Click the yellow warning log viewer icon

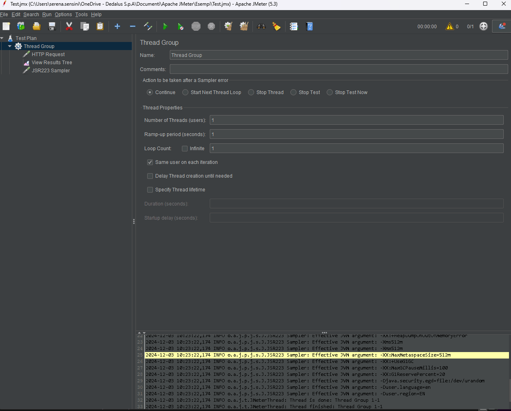(449, 27)
